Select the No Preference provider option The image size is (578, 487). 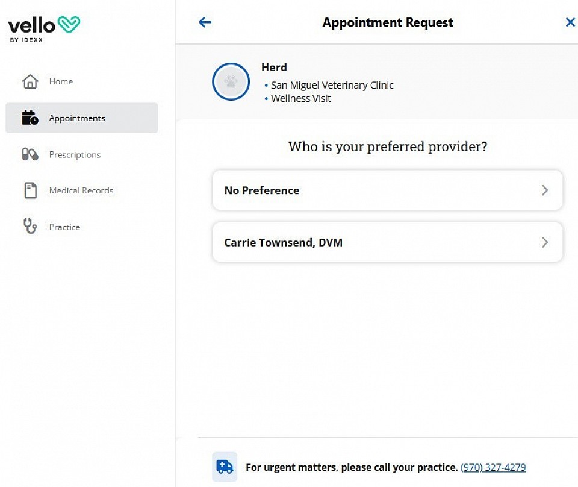click(387, 190)
